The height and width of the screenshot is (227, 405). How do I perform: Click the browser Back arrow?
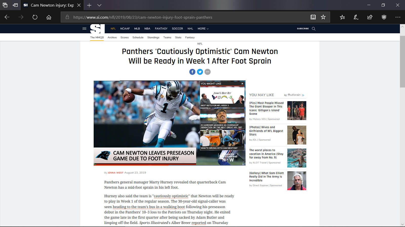pyautogui.click(x=7, y=17)
